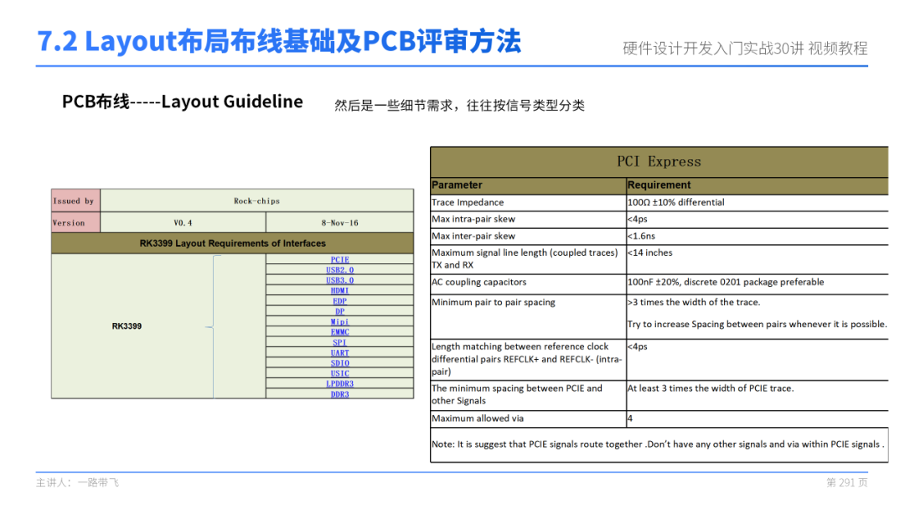The height and width of the screenshot is (510, 905).
Task: Open the LPDDR3 interface link
Action: coord(339,384)
